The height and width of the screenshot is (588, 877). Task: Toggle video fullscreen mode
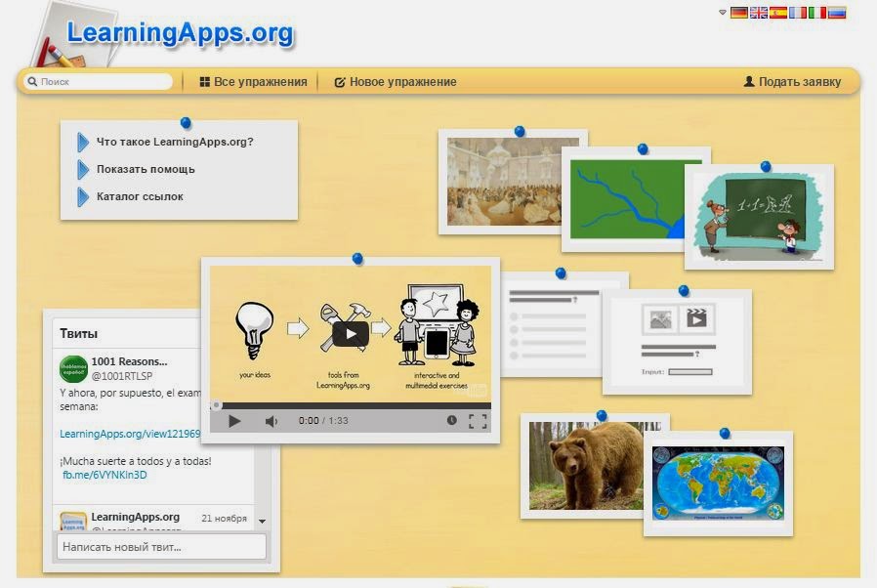(478, 421)
